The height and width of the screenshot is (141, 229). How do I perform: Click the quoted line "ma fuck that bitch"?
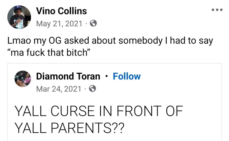(x=49, y=52)
